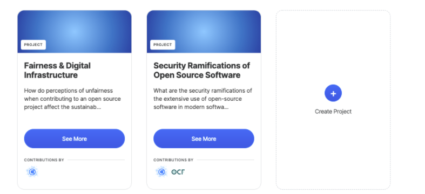The width and height of the screenshot is (425, 194).
Task: Click the dashed-outline empty Create Project card
Action: 333,100
